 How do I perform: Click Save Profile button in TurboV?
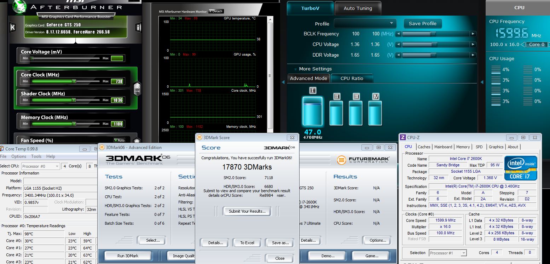tap(423, 23)
